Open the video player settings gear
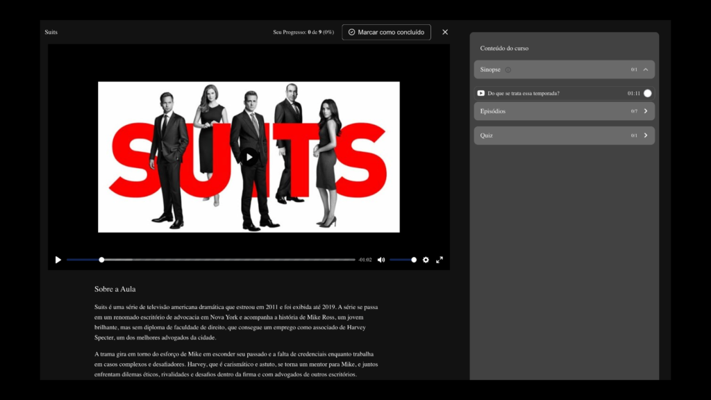 (x=426, y=259)
